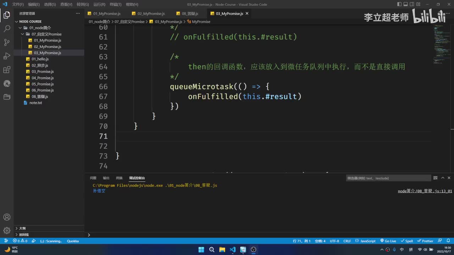
Task: Collapse the NODE-COURSE root folder
Action: point(49,22)
